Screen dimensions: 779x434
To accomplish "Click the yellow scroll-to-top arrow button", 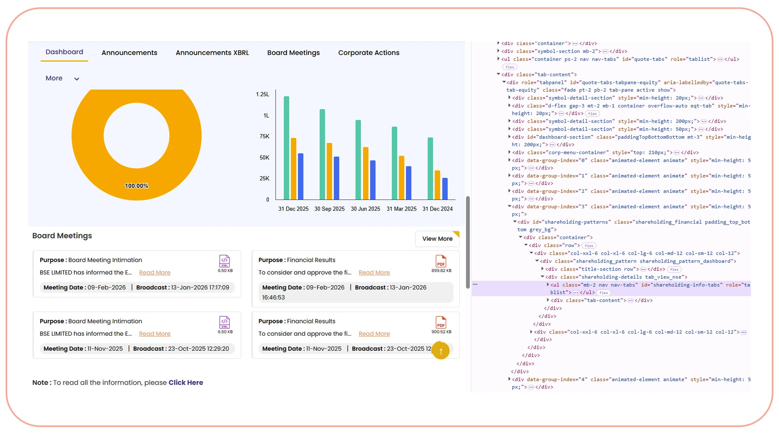I will (x=440, y=351).
